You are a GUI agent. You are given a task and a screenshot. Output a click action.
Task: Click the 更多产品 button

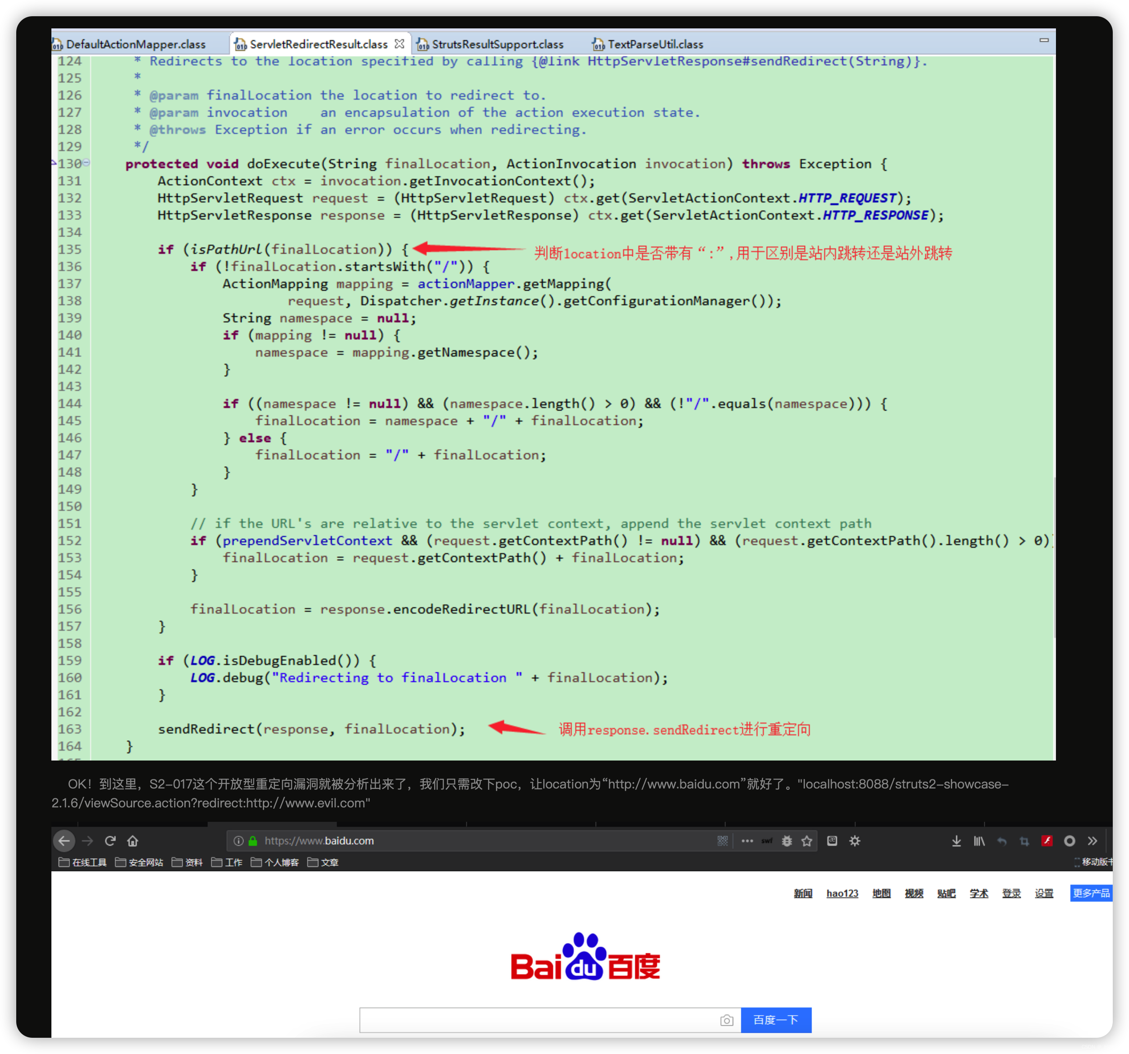pos(1091,894)
